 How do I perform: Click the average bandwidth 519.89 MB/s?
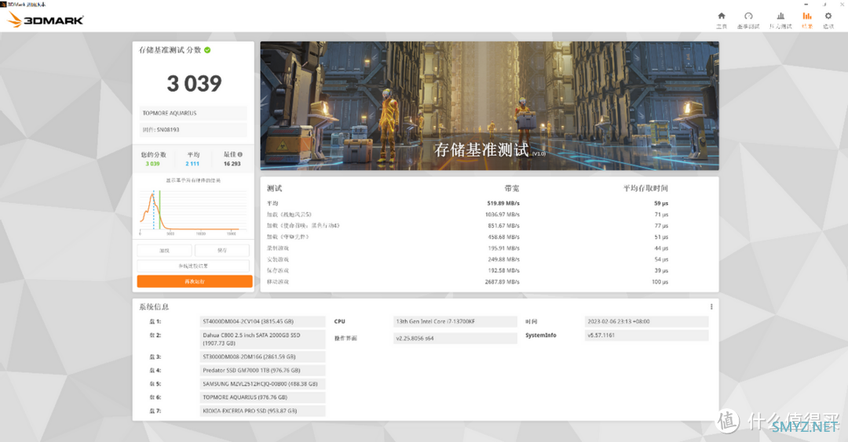point(503,204)
